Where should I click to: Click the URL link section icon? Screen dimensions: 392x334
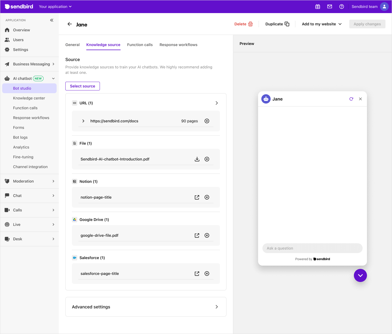pyautogui.click(x=75, y=103)
